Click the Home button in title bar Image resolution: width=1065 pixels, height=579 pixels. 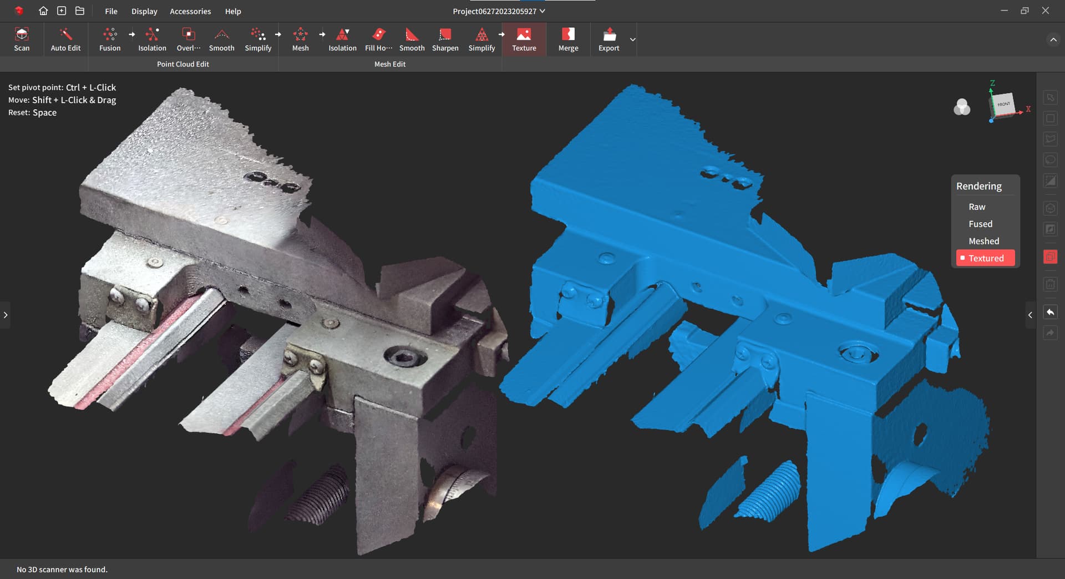pos(43,11)
